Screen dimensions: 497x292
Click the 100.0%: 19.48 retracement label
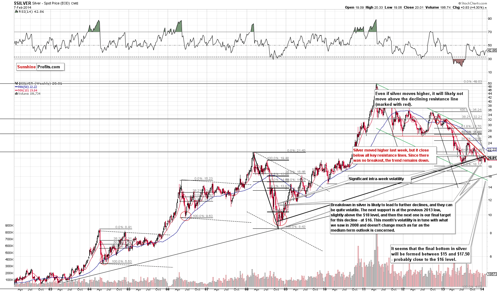pos(278,158)
